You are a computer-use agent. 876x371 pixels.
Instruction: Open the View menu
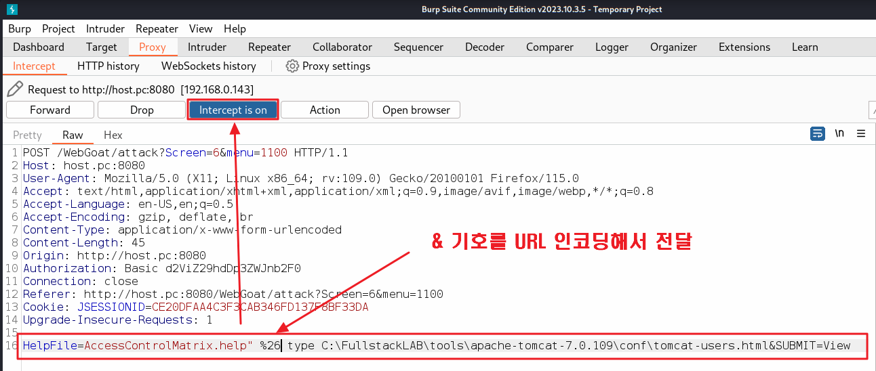tap(201, 28)
